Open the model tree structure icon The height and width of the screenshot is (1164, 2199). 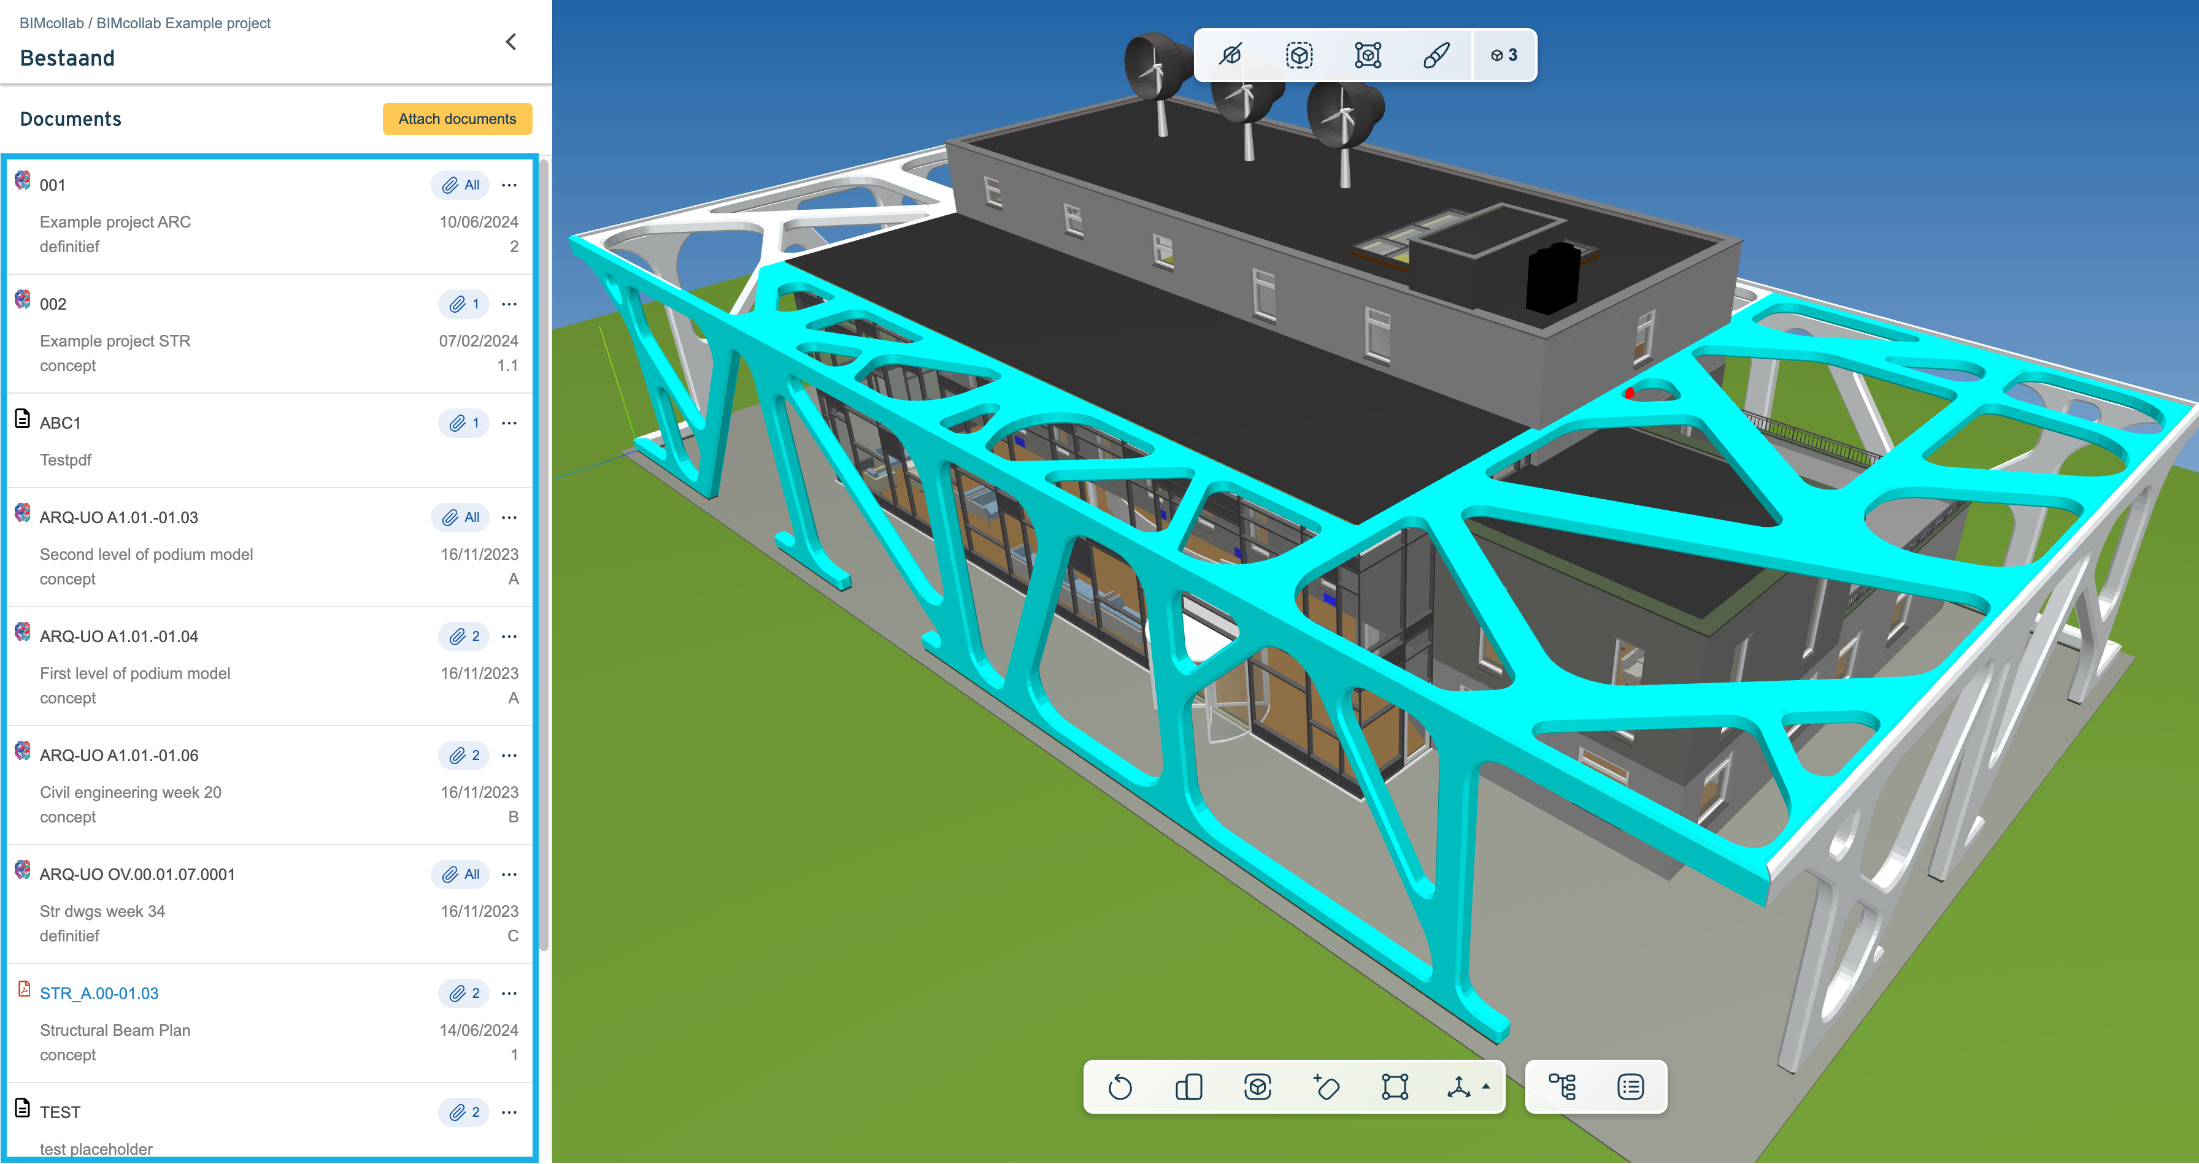(1562, 1087)
